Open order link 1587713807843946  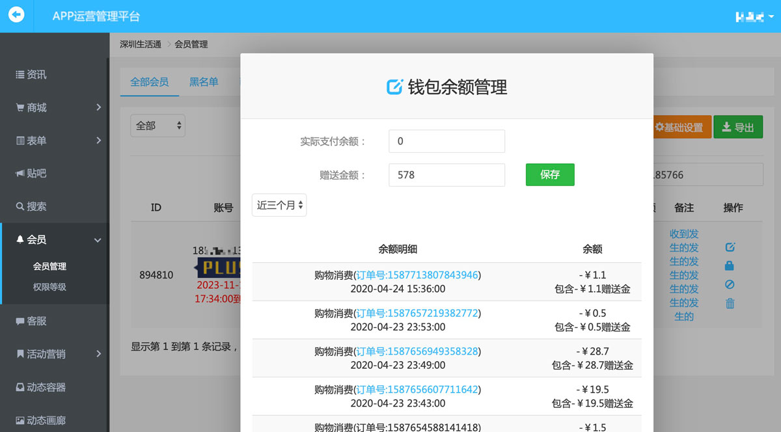[x=417, y=275]
